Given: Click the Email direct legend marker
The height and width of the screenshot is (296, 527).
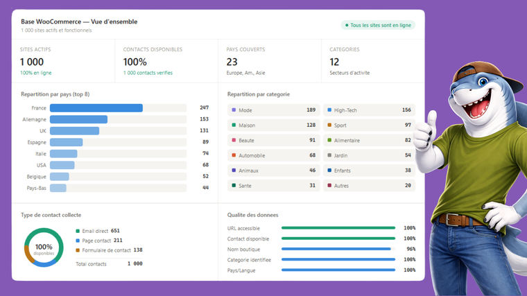Looking at the screenshot, I should point(78,231).
